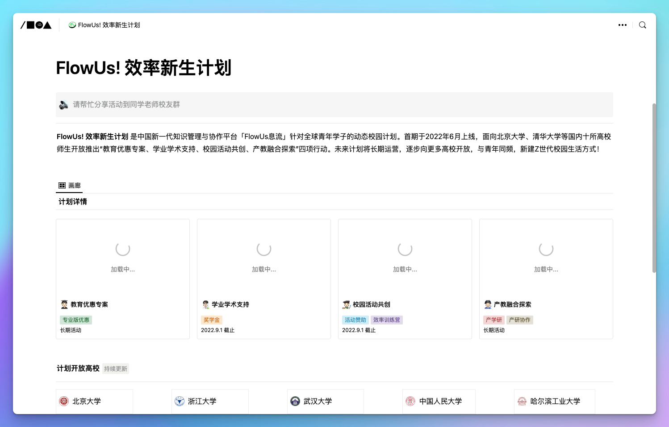Open the 哈尔滨工业大学 page link
The height and width of the screenshot is (427, 669).
(x=556, y=401)
